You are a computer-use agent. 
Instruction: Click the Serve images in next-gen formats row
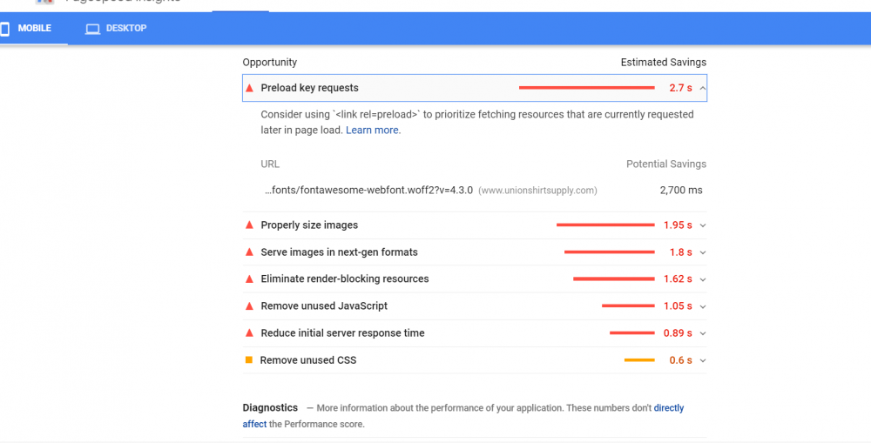[339, 252]
